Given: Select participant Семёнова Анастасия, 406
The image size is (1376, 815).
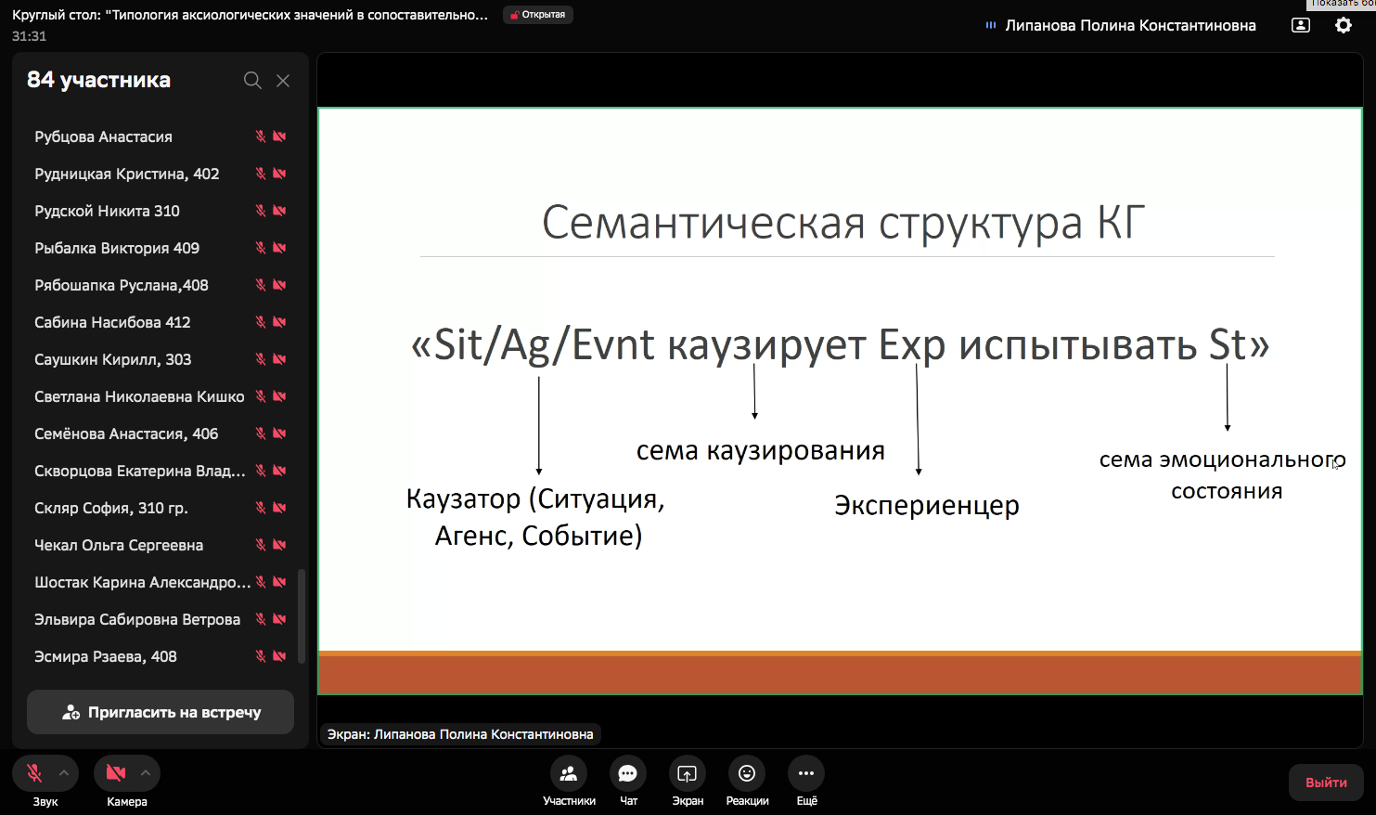Looking at the screenshot, I should pos(126,433).
